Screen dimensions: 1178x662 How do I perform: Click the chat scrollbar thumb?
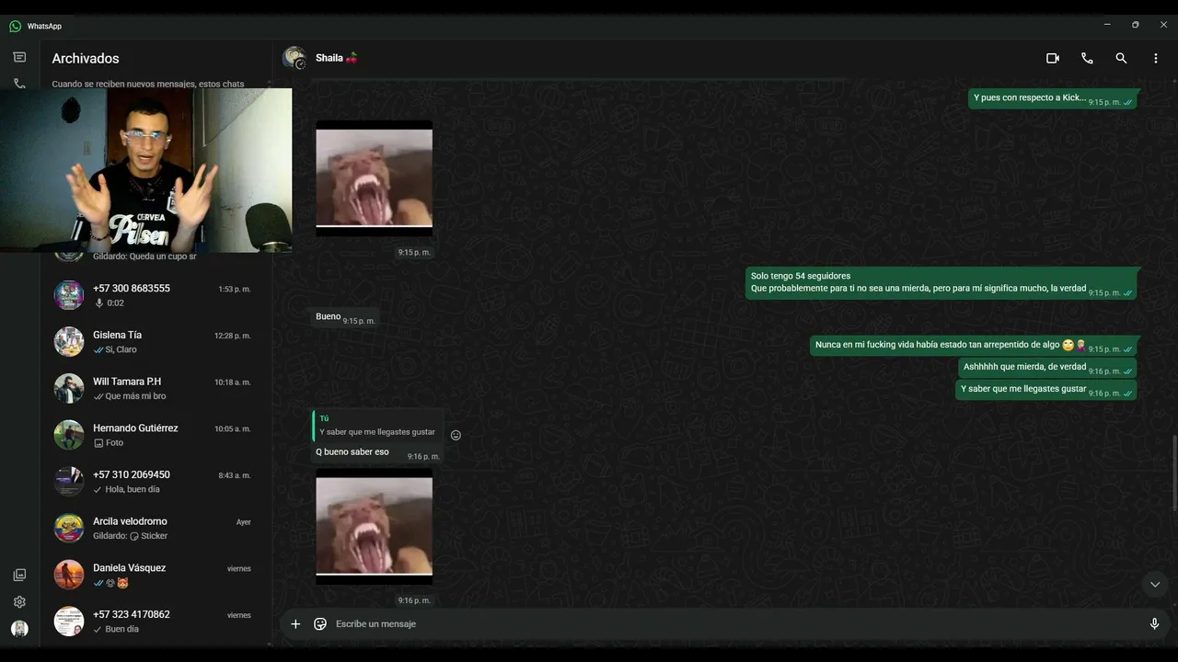(x=1174, y=474)
